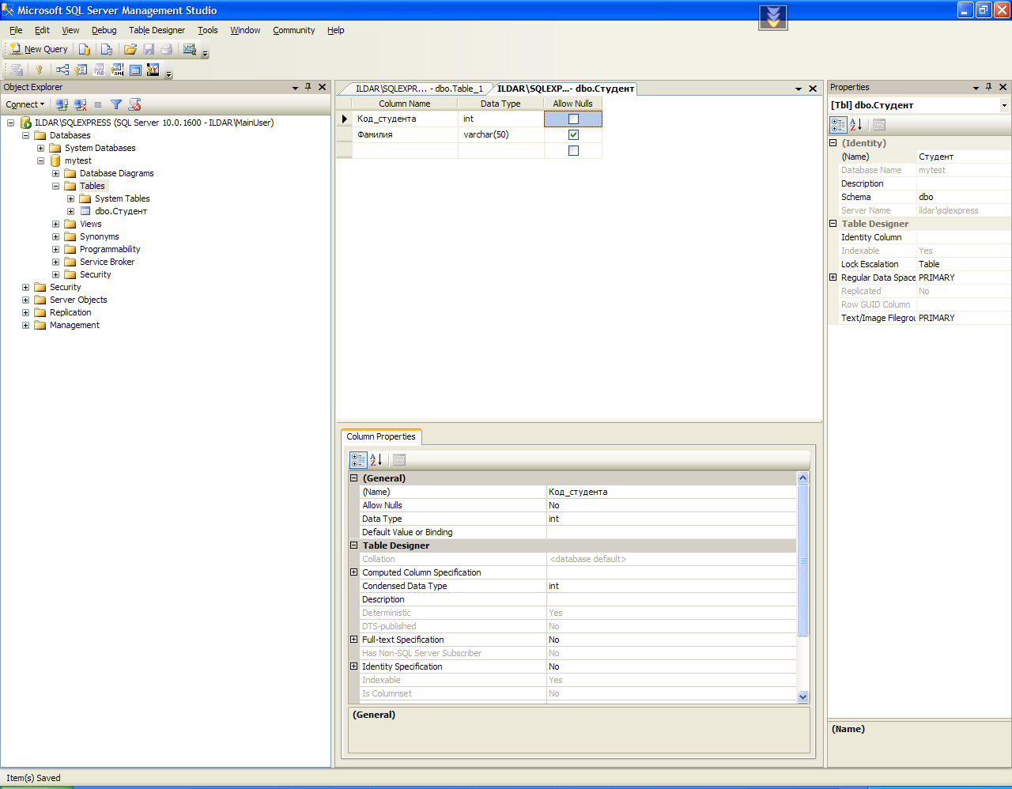Image resolution: width=1012 pixels, height=789 pixels.
Task: Click Categorized icon in Column Properties
Action: (358, 459)
